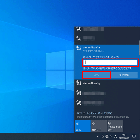The height and width of the screenshot is (140, 140).
Task: Click the Meet Now tray icon
Action: pyautogui.click(x=102, y=136)
